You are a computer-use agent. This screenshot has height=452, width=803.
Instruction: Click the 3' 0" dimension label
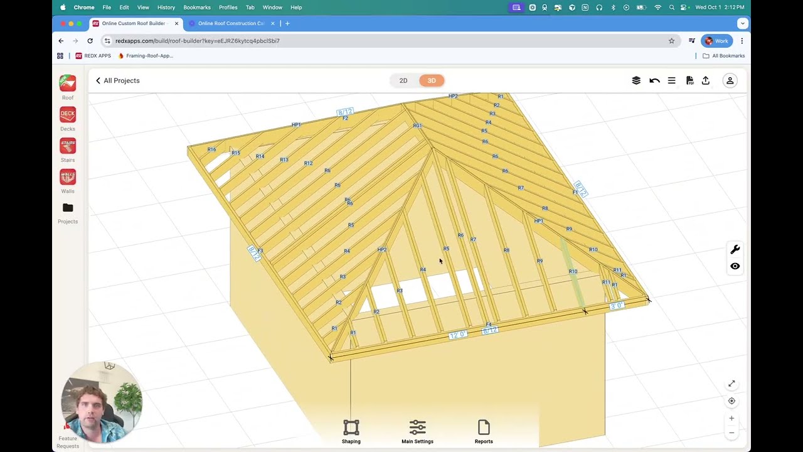click(x=617, y=306)
